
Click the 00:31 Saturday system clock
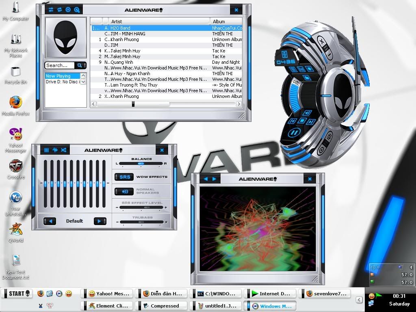point(399,300)
